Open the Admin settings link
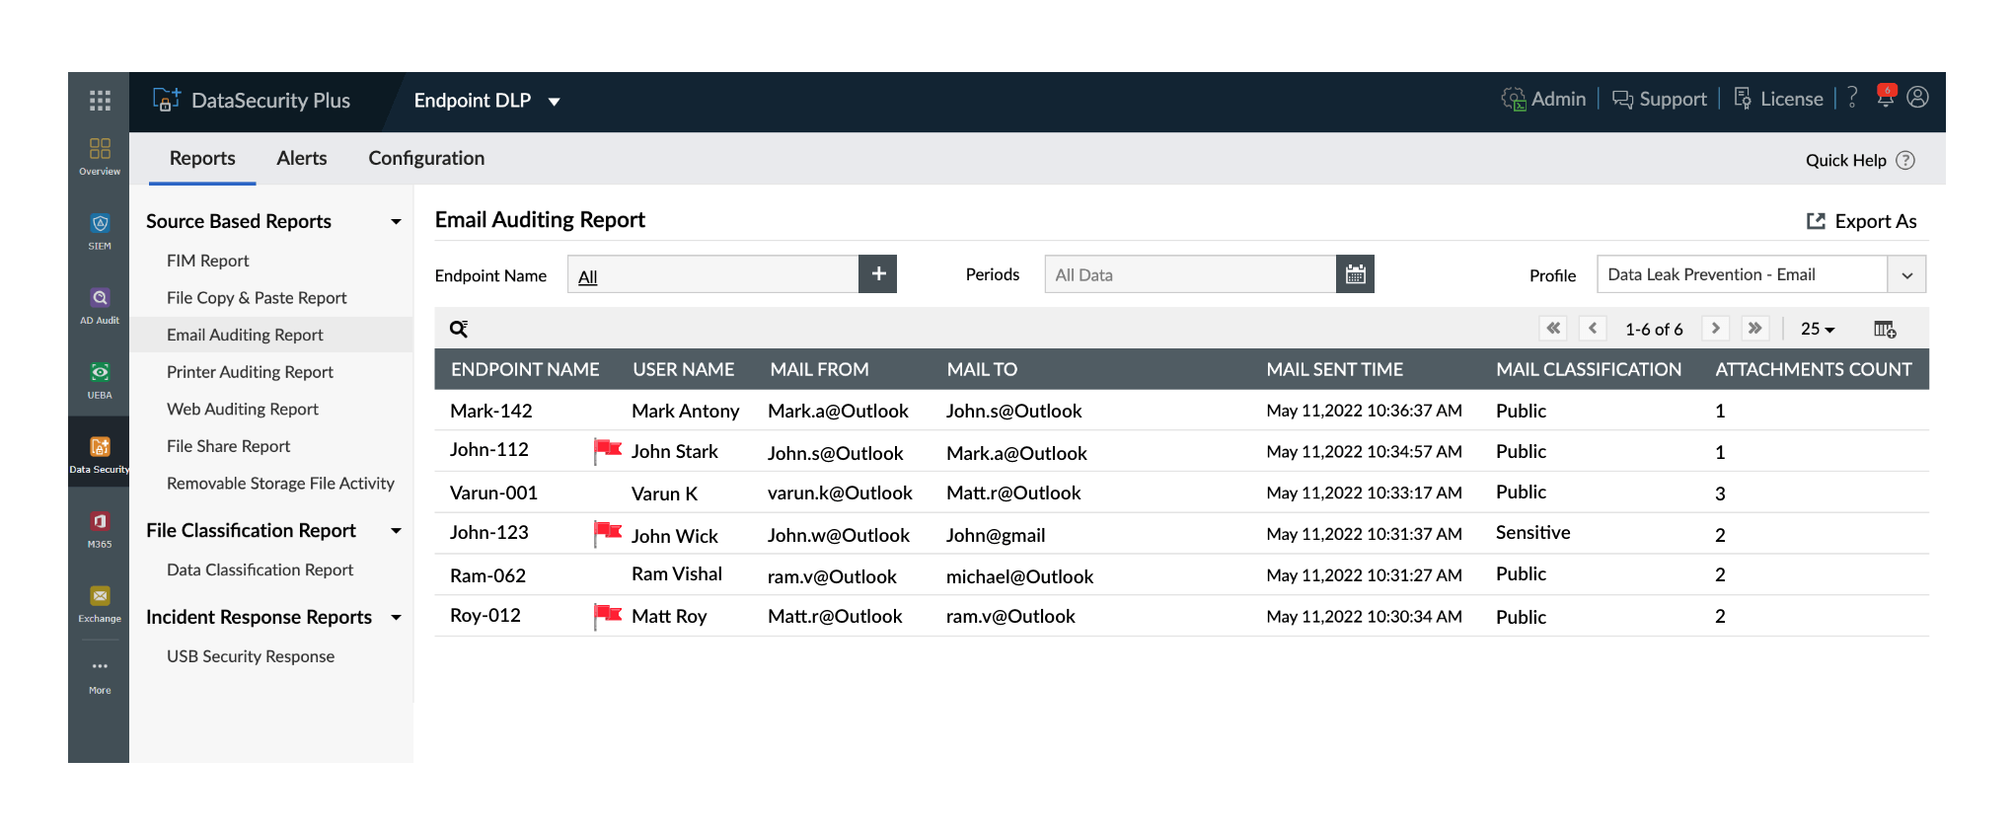The image size is (2013, 833). pos(1544,99)
